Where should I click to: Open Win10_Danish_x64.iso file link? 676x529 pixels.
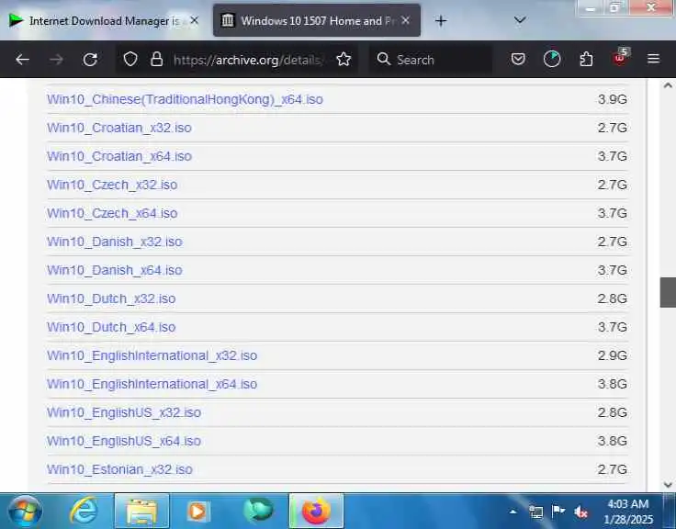[115, 270]
